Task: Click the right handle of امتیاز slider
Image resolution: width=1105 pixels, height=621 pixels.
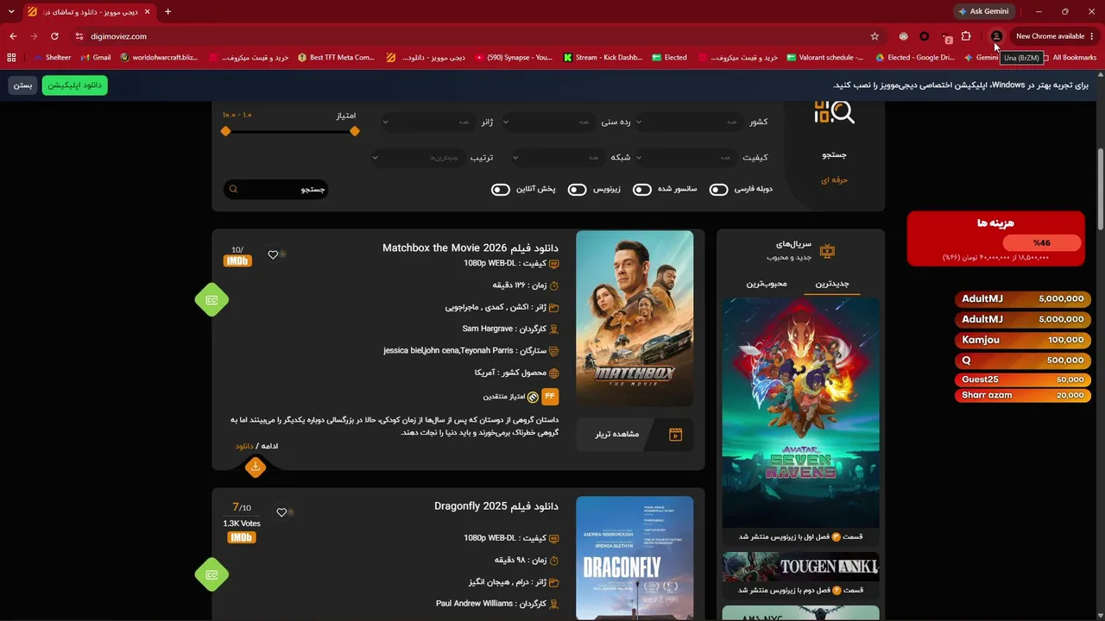Action: [x=355, y=131]
